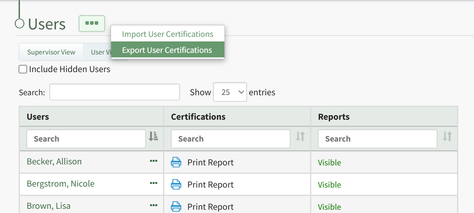474x213 pixels.
Task: Open the Brown, Lisa user link
Action: coord(49,206)
